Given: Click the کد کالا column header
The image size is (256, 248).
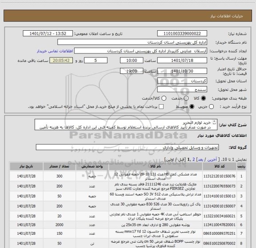Looking at the screenshot, I should 220,166.
